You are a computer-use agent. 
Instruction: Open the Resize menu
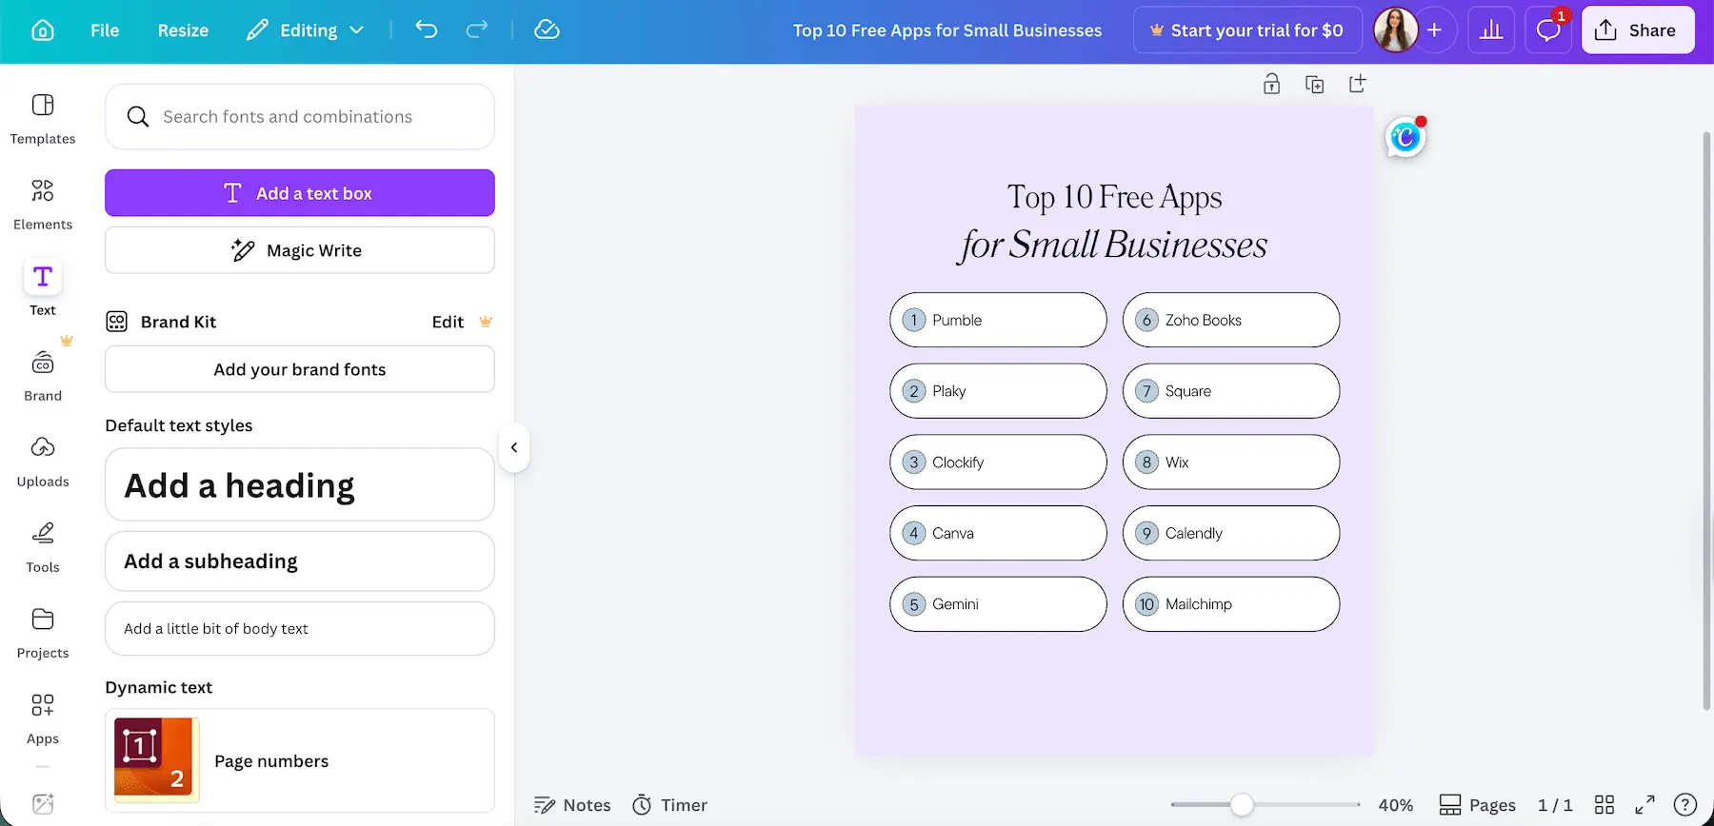(x=183, y=30)
